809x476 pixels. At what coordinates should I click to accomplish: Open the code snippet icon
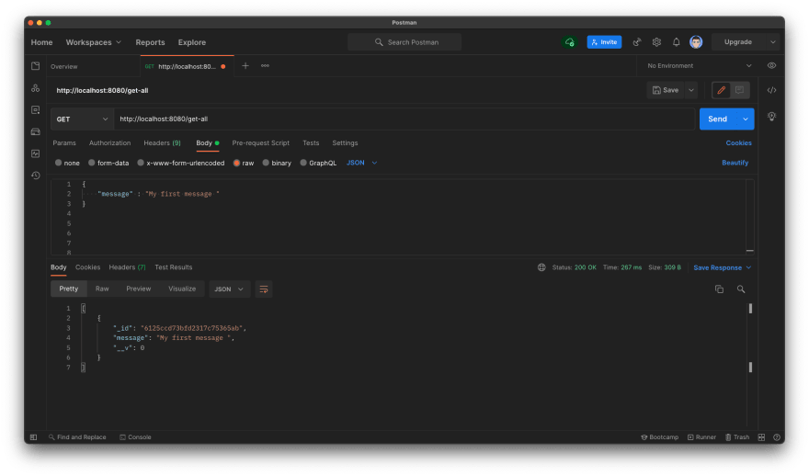pos(772,90)
